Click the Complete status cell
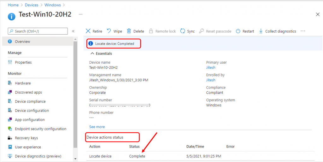The width and height of the screenshot is (323, 162). coord(137,156)
